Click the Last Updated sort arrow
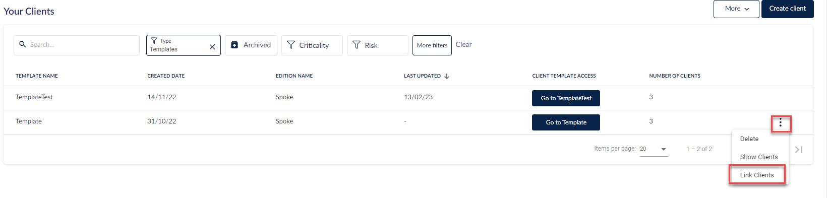827x198 pixels. (x=447, y=76)
